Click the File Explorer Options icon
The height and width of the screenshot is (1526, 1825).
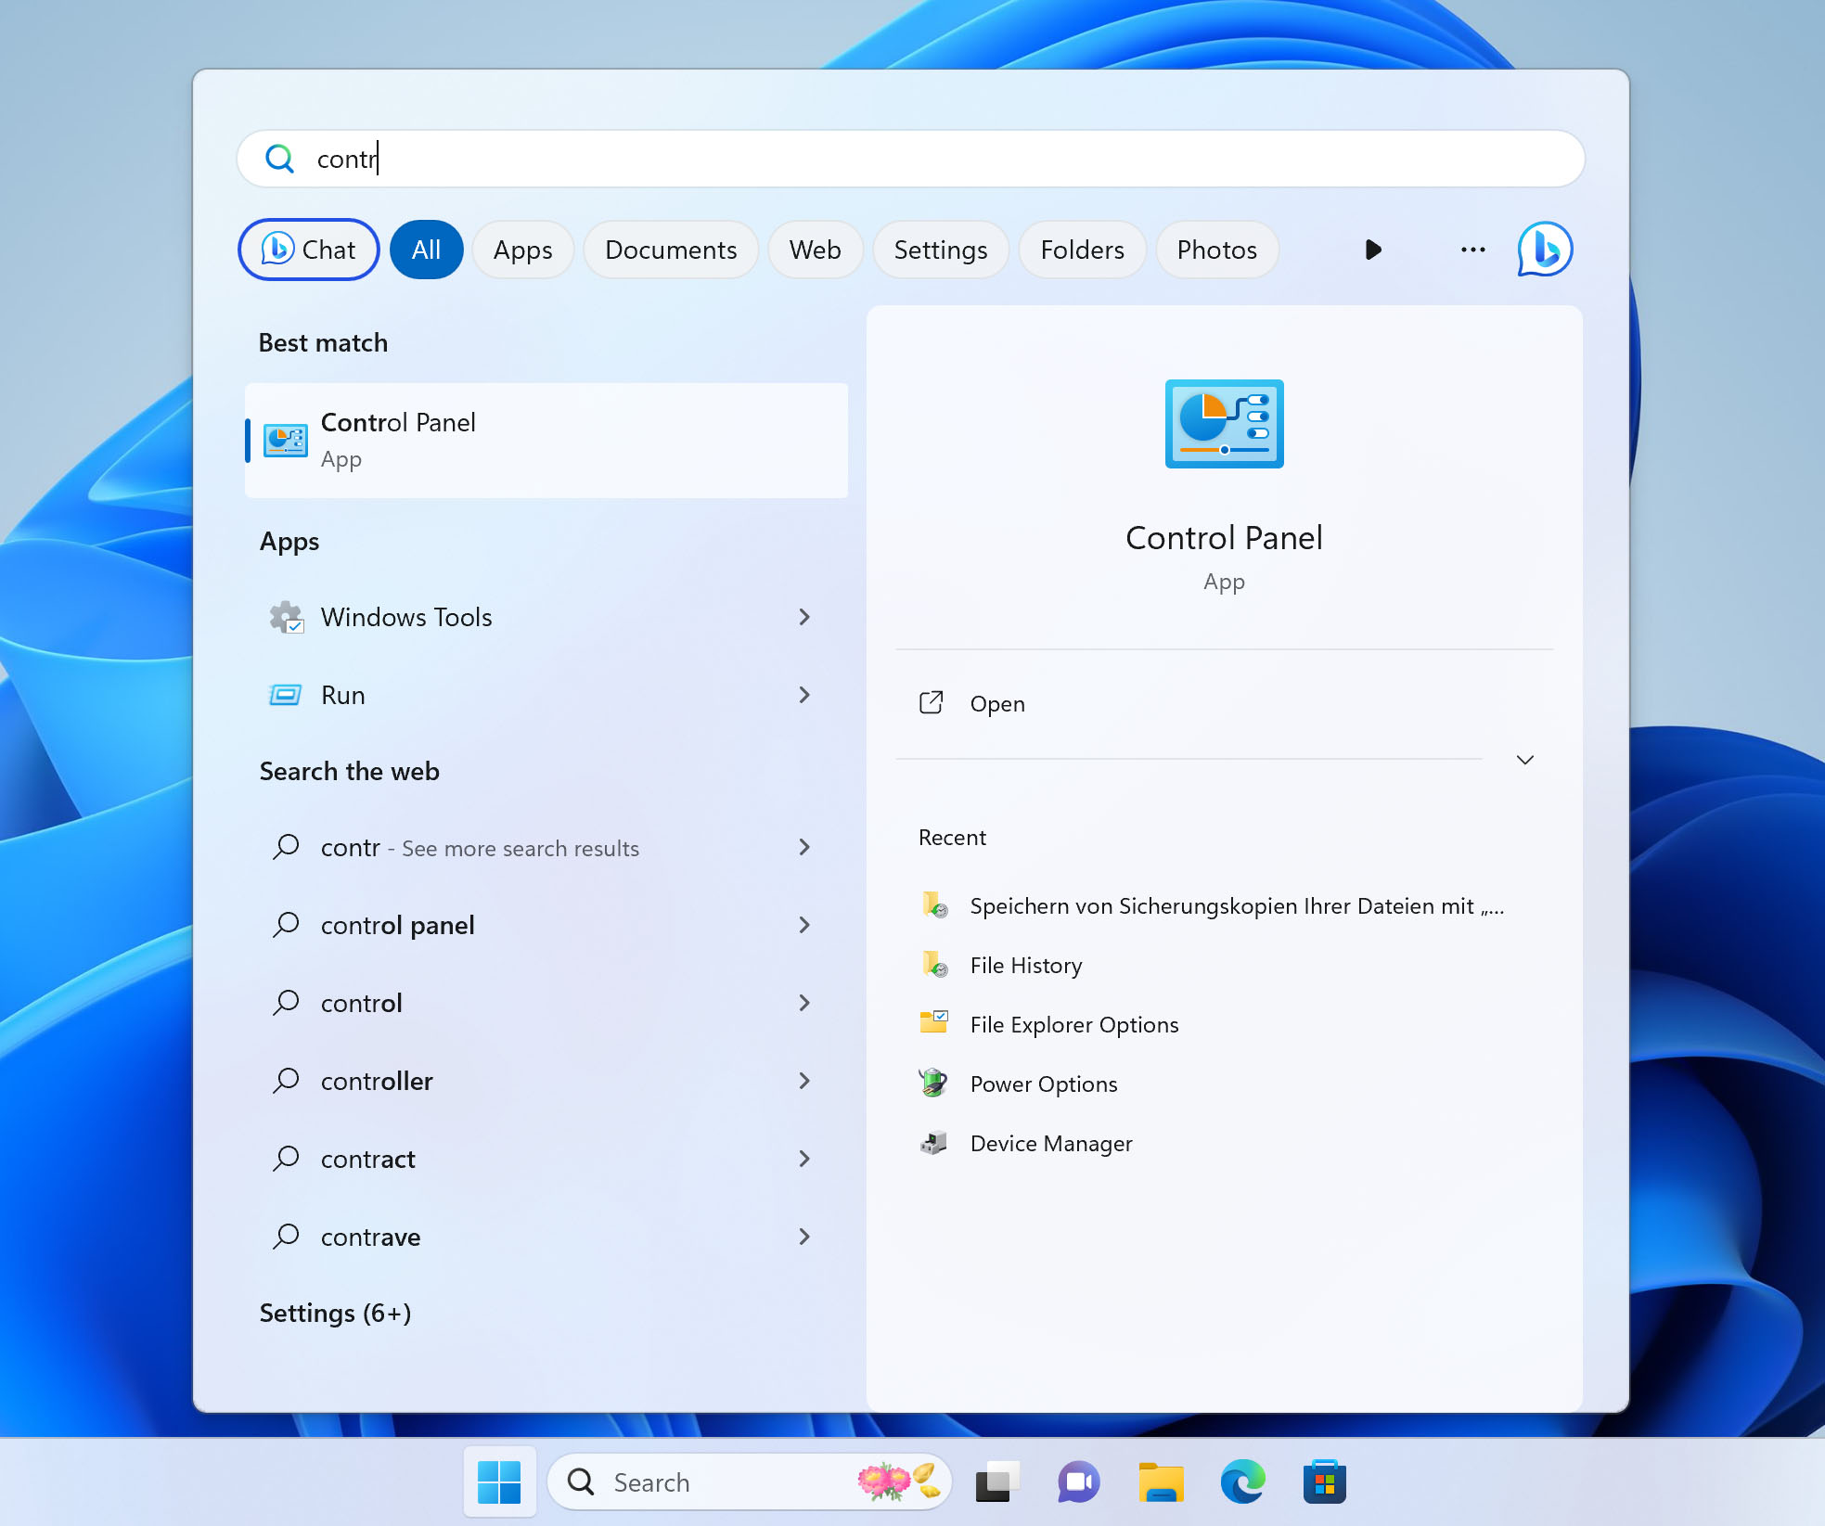tap(934, 1024)
